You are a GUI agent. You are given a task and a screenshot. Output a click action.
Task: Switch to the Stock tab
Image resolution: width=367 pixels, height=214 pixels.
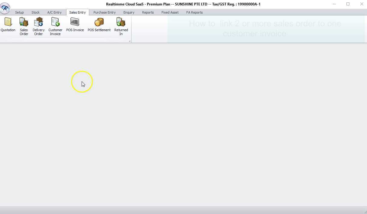point(35,12)
